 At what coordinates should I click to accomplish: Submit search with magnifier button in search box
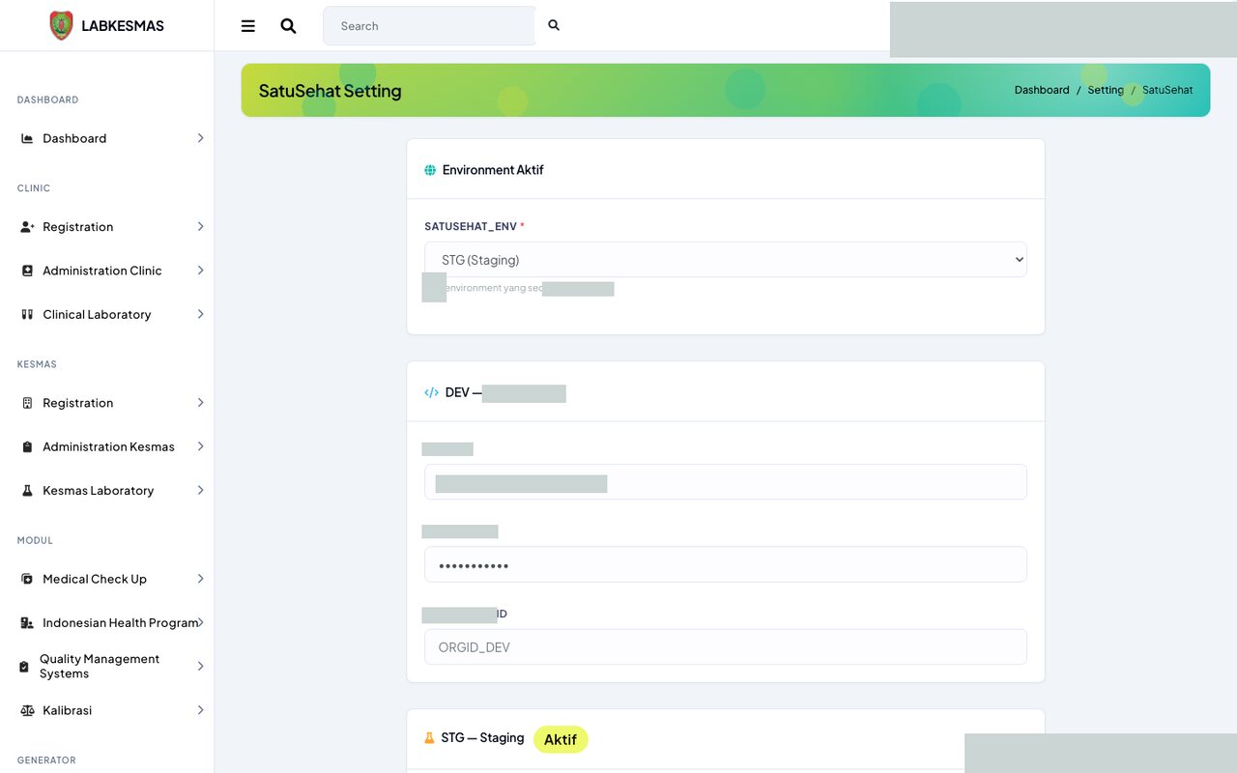tap(554, 25)
